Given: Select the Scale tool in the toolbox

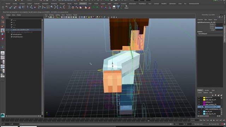Looking at the screenshot, I should click(2, 39).
